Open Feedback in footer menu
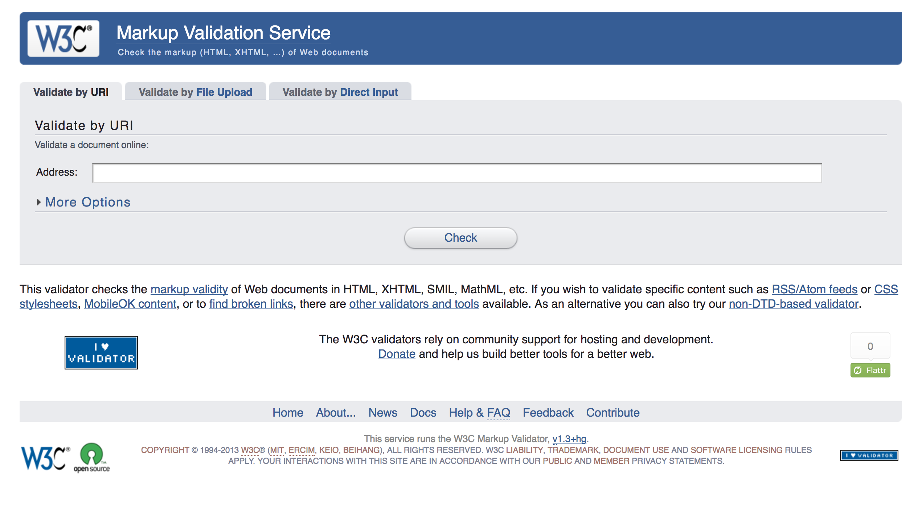This screenshot has width=918, height=511. click(x=548, y=413)
